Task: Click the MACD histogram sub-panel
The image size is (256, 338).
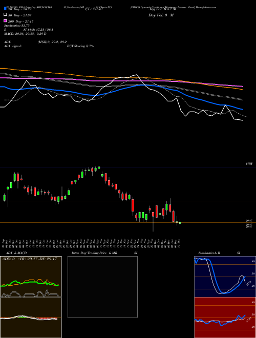Action: pos(31,318)
